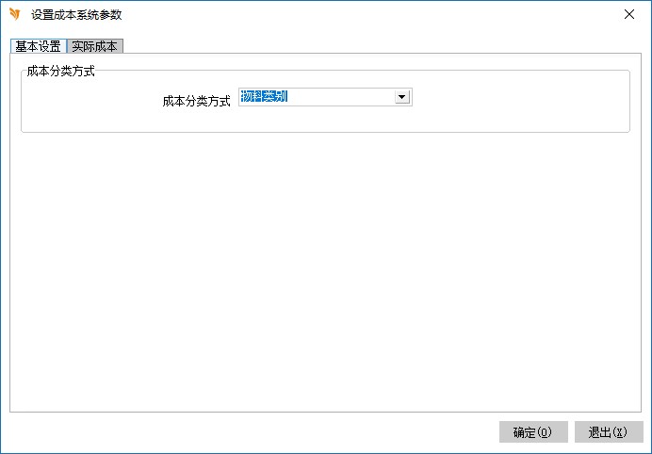Image resolution: width=652 pixels, height=454 pixels.
Task: Open the 实际成本 tab
Action: (x=95, y=46)
